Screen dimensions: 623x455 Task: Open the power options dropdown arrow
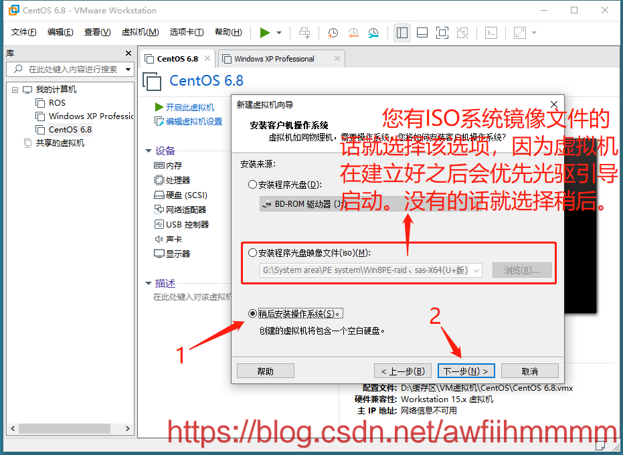coord(279,33)
